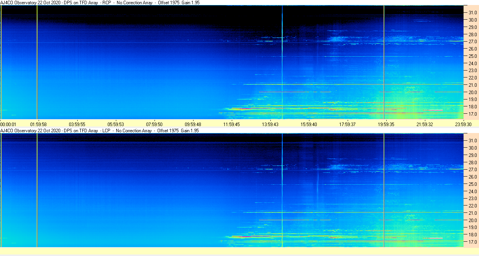This screenshot has height=256, width=479.
Task: Click 17.0 frequency label in RCP panel
Action: coord(472,114)
